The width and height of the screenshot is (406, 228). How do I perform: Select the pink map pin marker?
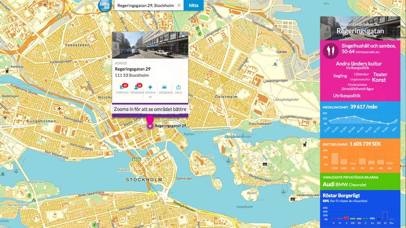[150, 122]
